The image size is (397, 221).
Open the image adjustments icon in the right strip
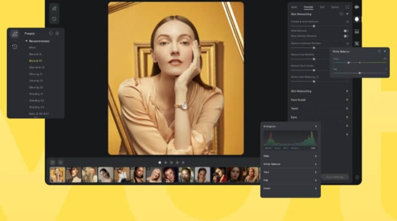[x=357, y=31]
